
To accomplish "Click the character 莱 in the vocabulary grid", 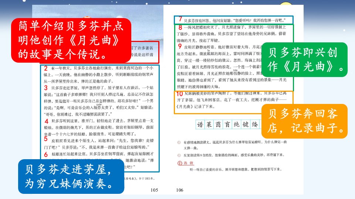I will (x=209, y=125).
